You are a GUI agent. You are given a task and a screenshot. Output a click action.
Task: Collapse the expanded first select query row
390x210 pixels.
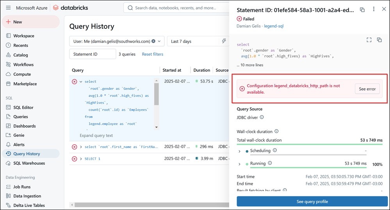81,82
